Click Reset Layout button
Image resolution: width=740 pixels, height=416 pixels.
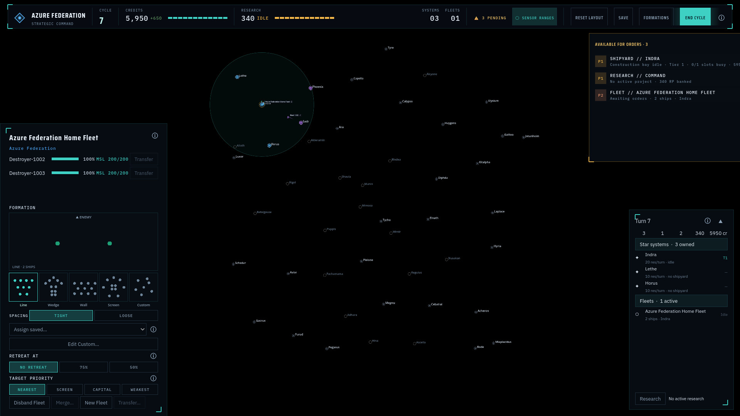pyautogui.click(x=589, y=18)
